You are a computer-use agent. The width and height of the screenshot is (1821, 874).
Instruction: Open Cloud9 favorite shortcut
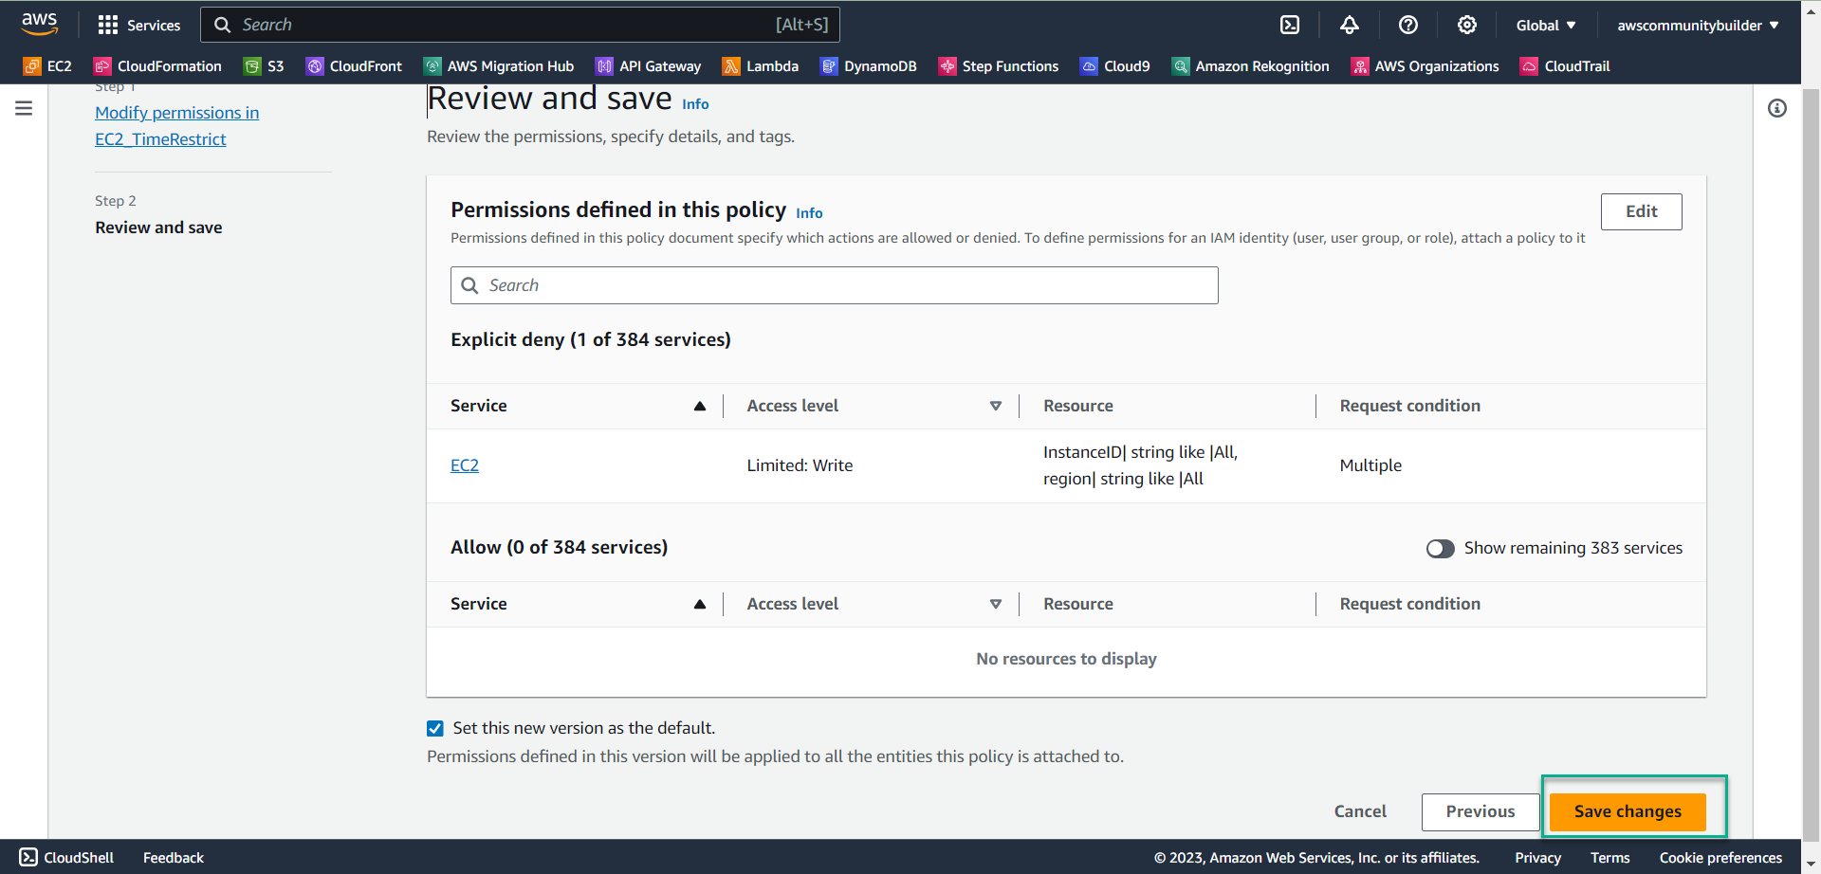1115,66
